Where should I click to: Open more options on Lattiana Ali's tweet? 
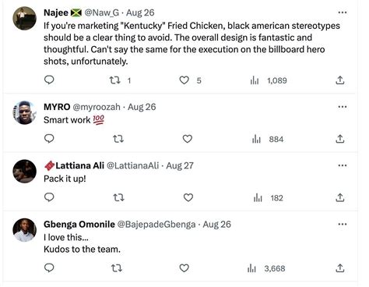point(343,165)
